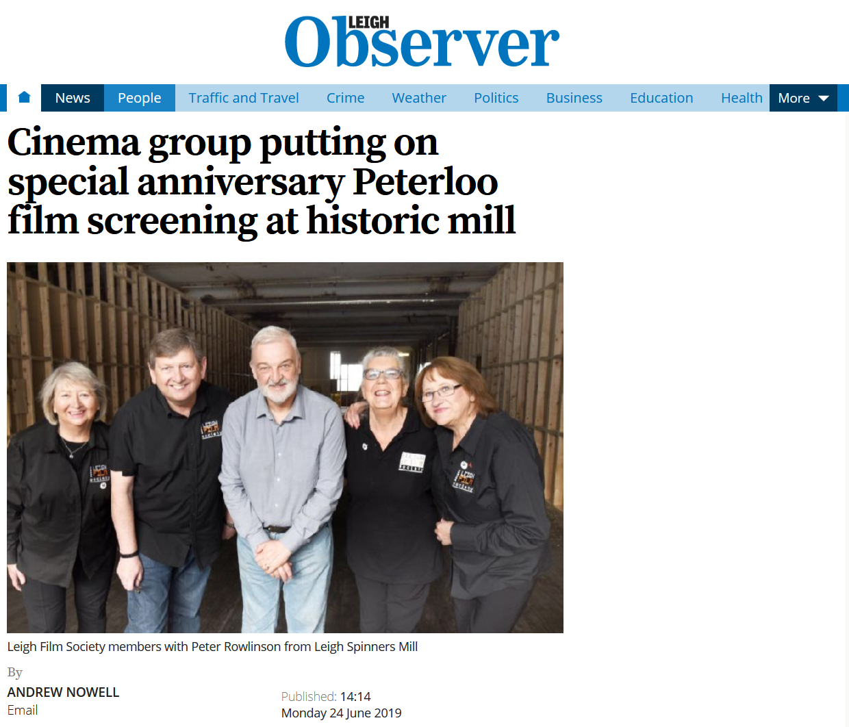Click the published time 14:14
This screenshot has height=727, width=849.
click(355, 696)
